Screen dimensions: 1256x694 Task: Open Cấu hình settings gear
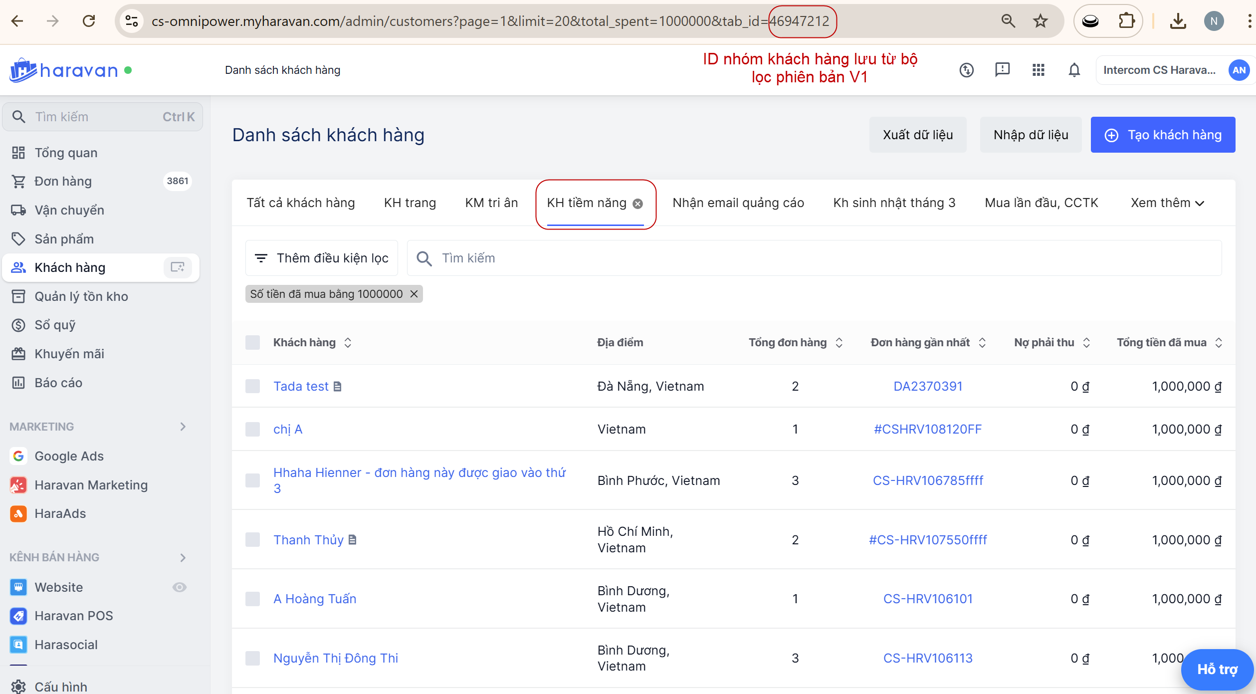(x=18, y=687)
